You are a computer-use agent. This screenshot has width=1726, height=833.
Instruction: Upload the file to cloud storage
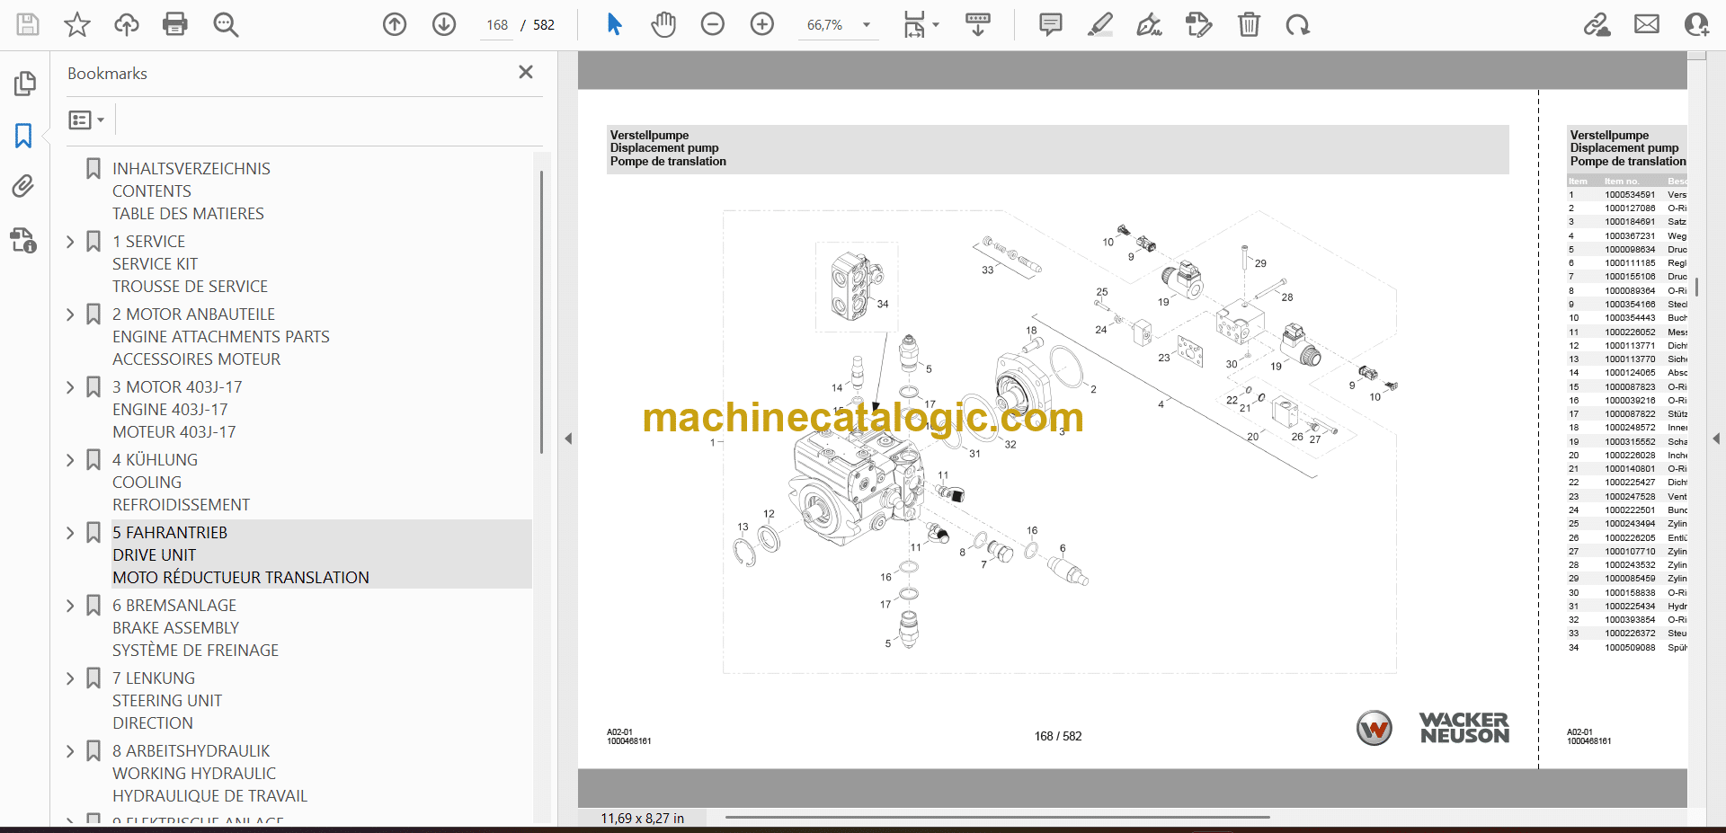[x=127, y=24]
